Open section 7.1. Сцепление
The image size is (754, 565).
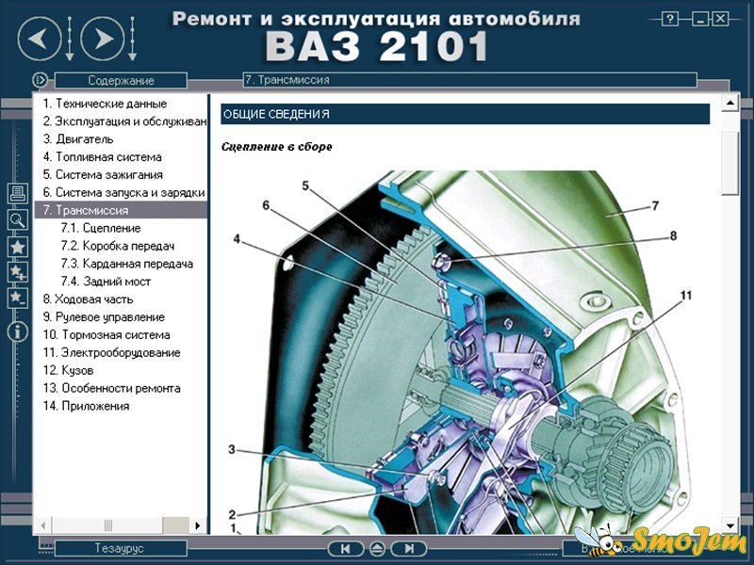[x=101, y=228]
